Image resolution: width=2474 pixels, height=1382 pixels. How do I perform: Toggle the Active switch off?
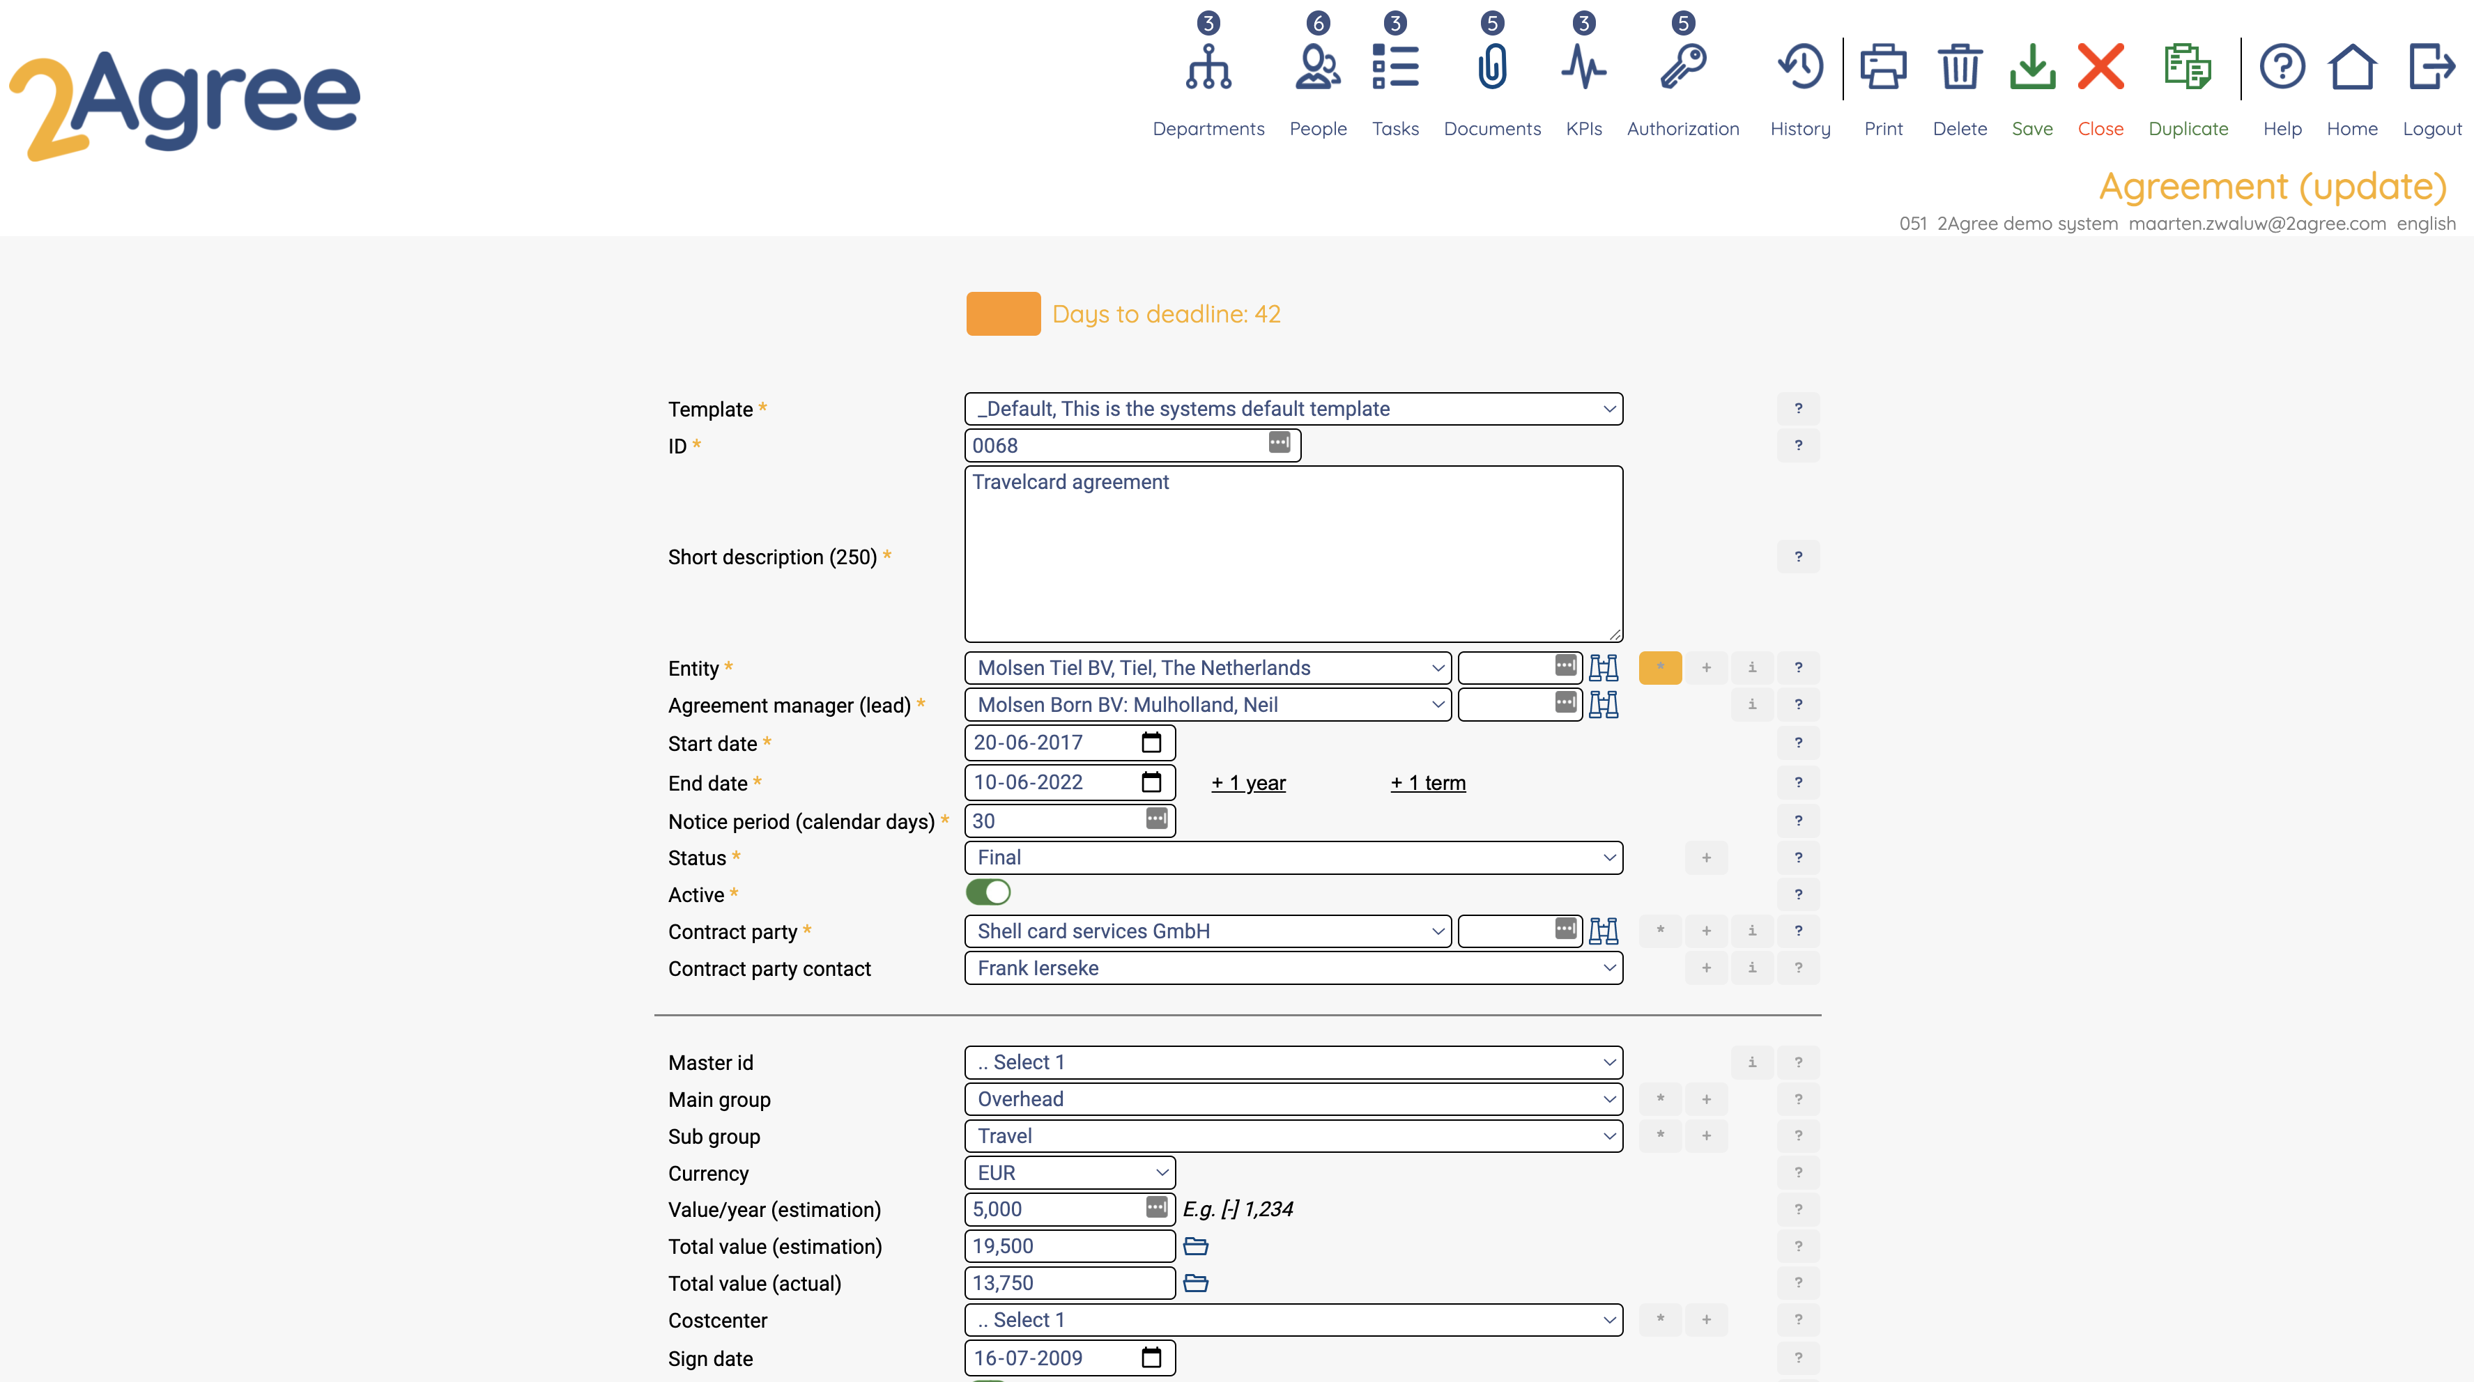988,894
